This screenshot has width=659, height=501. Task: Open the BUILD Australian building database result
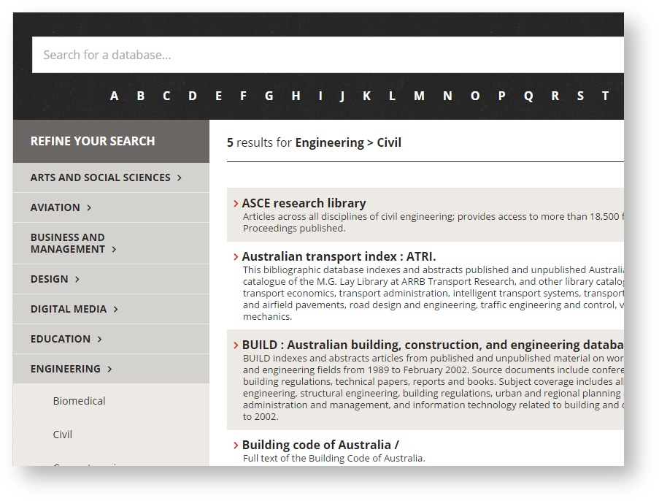click(433, 345)
